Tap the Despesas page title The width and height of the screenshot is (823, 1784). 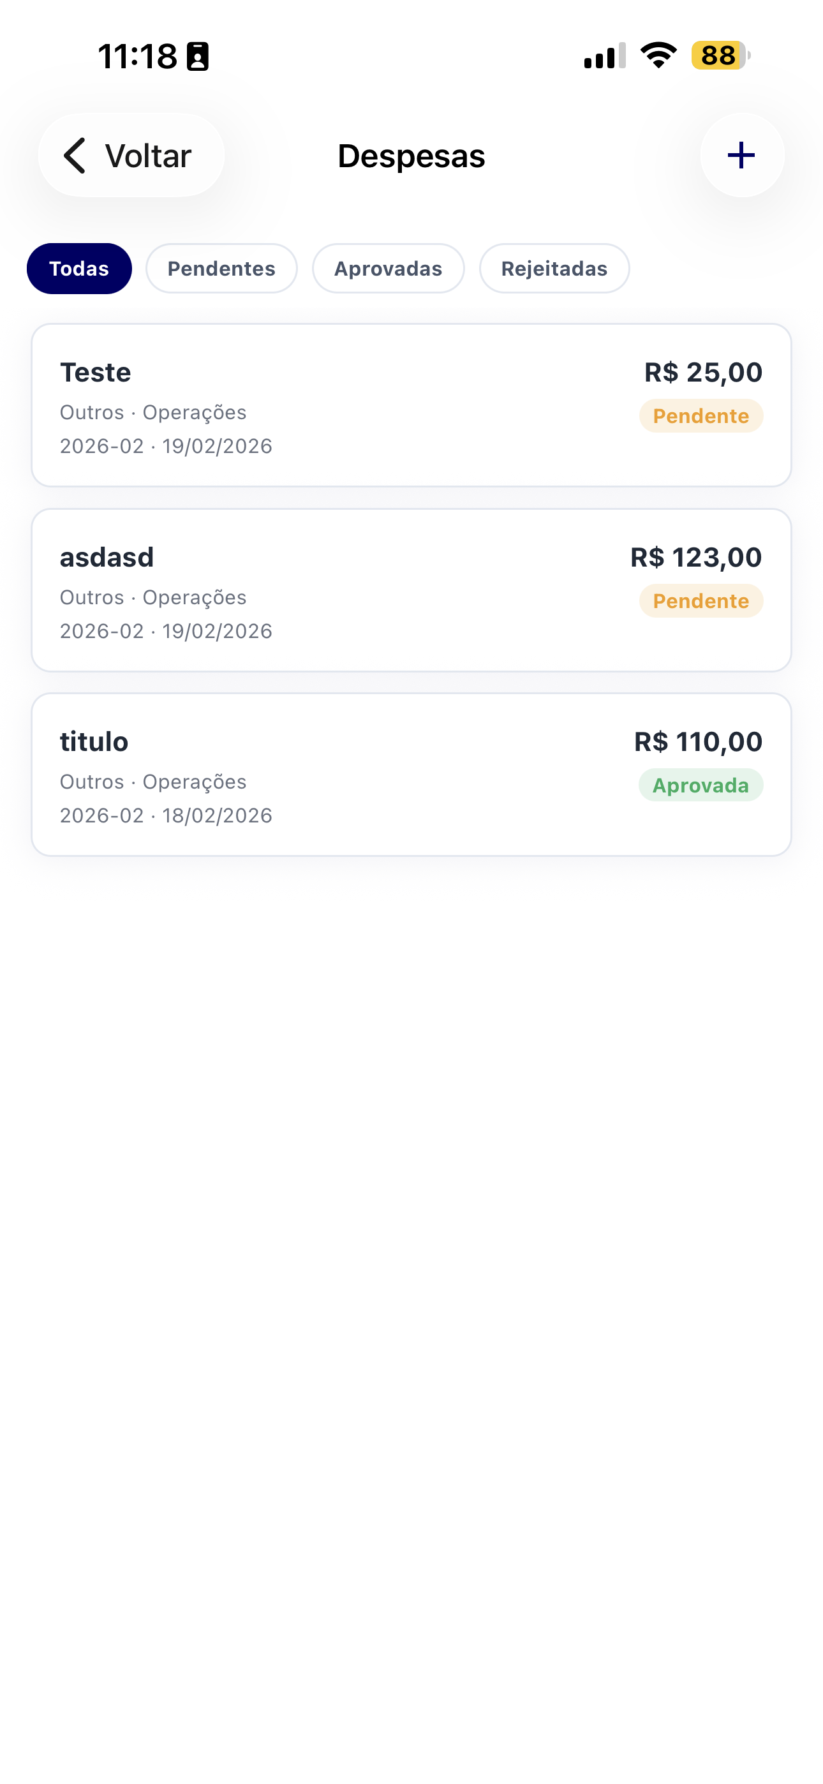point(411,156)
